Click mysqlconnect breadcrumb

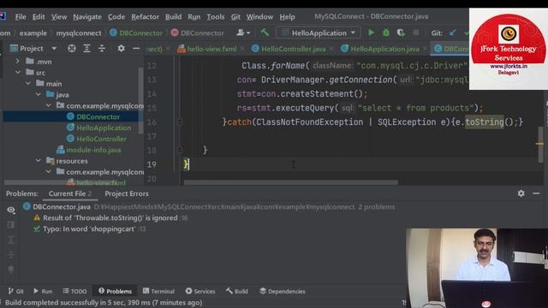[79, 33]
